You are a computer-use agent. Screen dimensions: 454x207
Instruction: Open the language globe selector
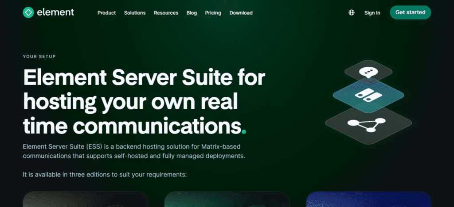click(x=352, y=13)
